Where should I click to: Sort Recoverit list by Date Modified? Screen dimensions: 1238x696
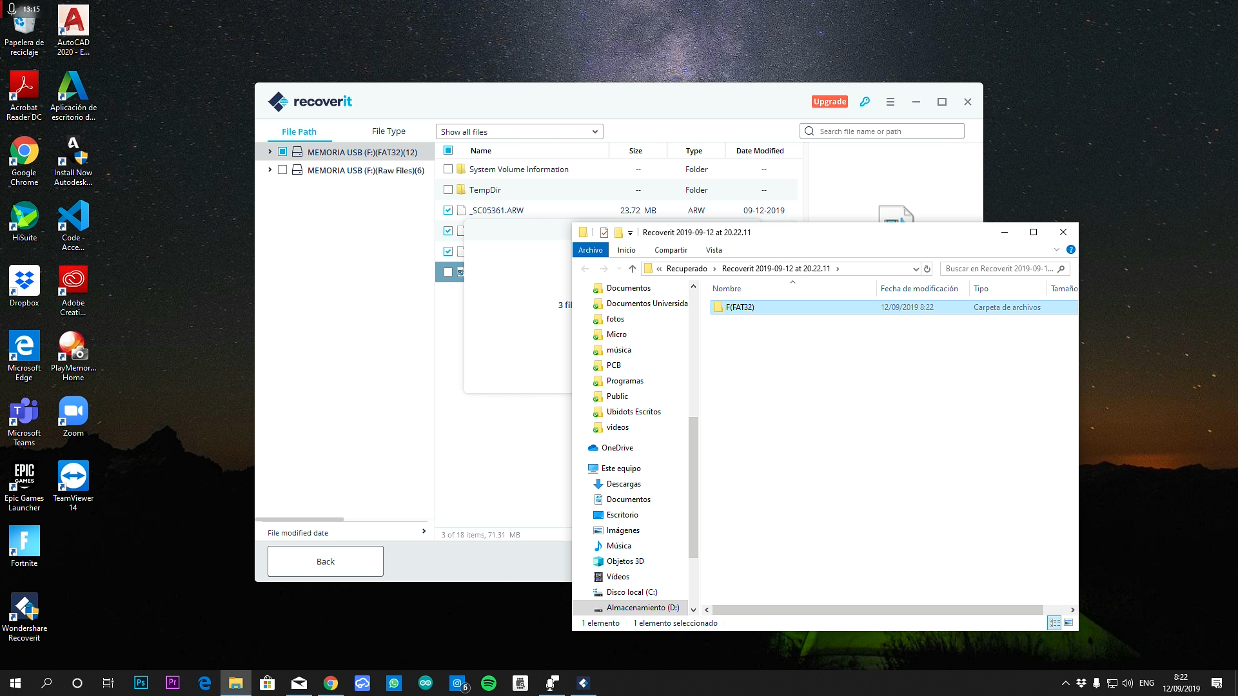point(761,151)
